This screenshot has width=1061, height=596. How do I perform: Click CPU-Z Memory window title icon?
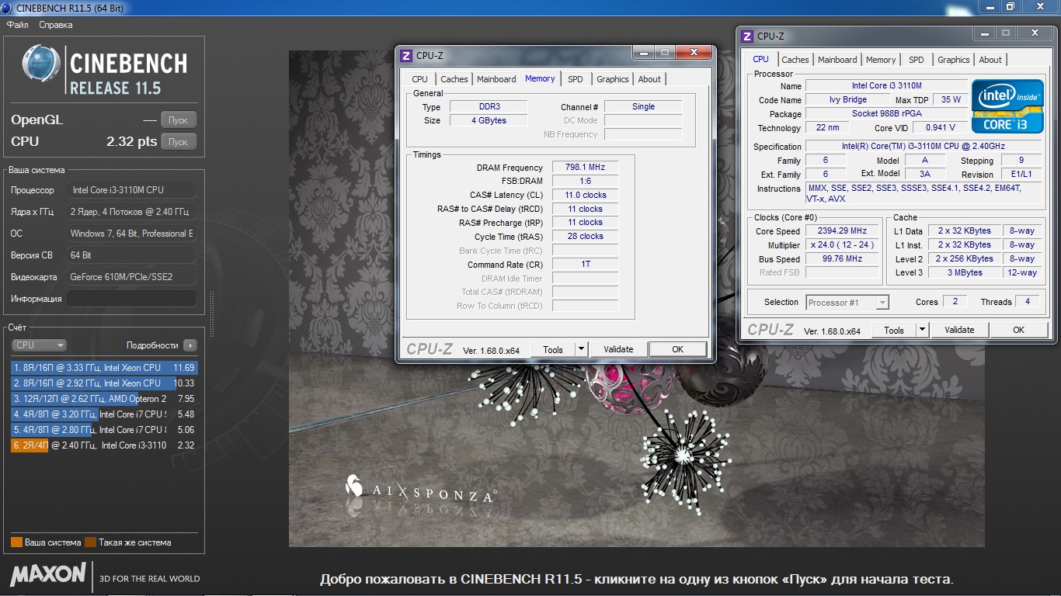(405, 56)
